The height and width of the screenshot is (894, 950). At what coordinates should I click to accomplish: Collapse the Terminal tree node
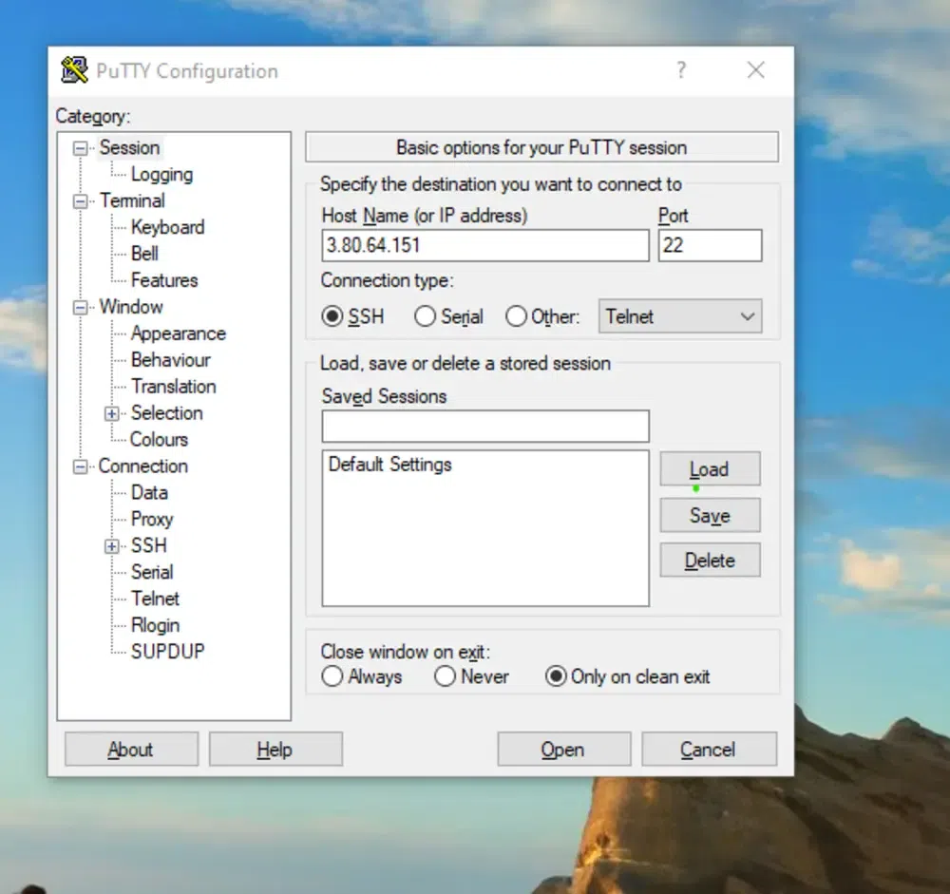80,201
